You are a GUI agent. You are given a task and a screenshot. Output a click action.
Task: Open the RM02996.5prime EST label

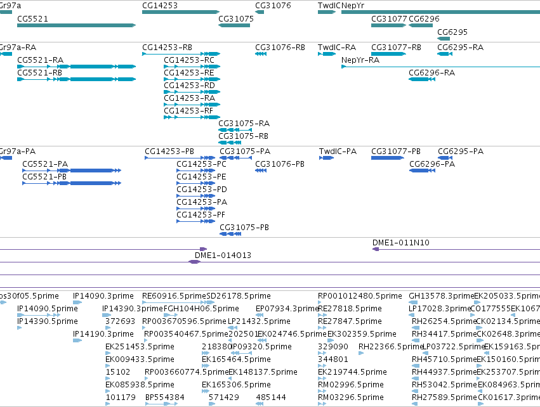(x=350, y=385)
